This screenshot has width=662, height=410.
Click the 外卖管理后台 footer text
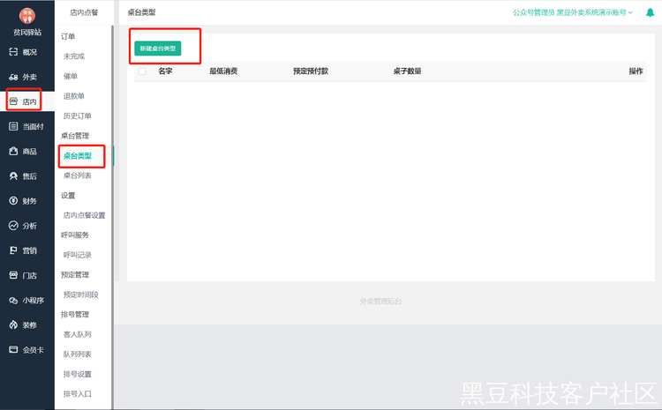click(380, 302)
